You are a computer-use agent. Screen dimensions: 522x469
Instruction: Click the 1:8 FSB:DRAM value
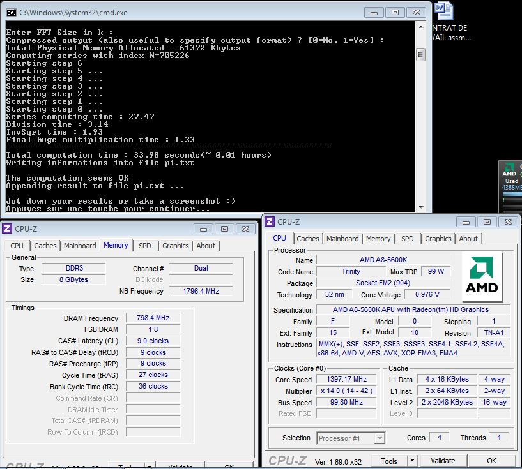(153, 329)
